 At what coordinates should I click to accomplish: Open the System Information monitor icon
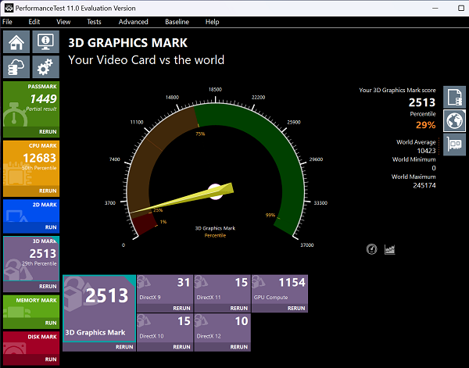click(x=46, y=42)
